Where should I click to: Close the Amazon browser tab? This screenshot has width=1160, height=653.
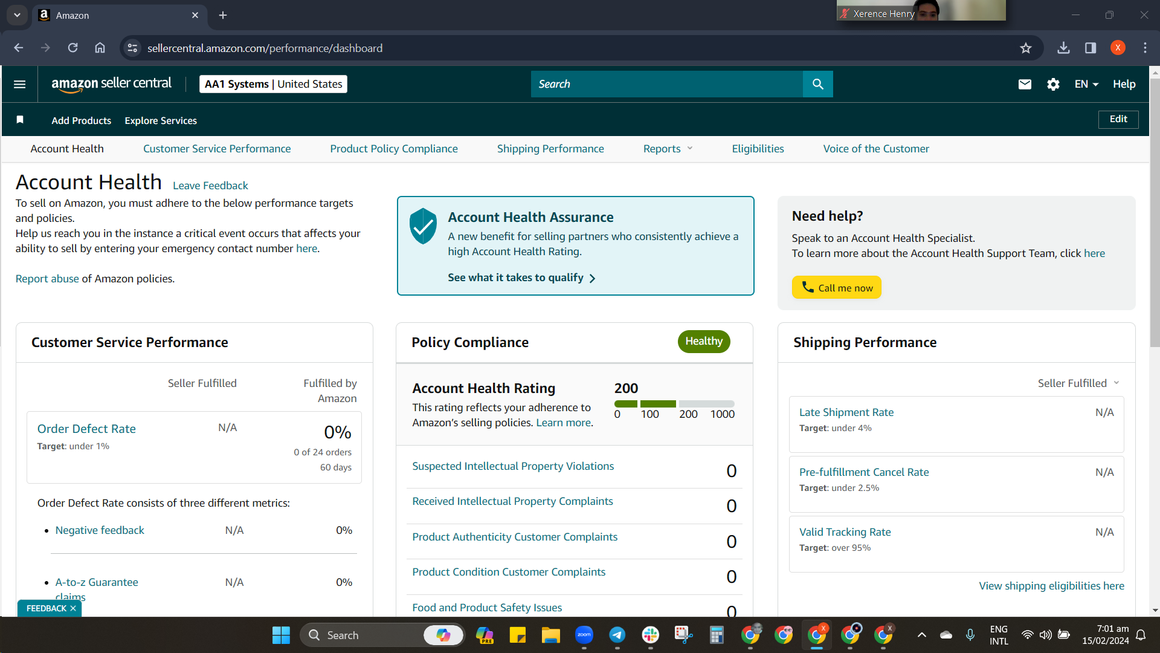[x=195, y=15]
